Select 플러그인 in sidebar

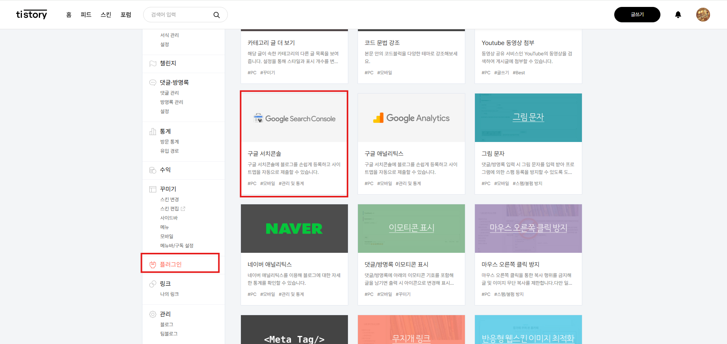point(170,264)
